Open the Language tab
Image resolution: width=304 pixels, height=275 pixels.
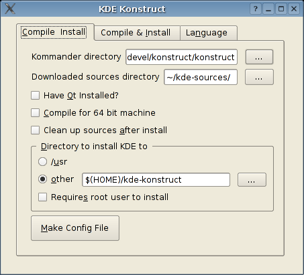tap(209, 33)
